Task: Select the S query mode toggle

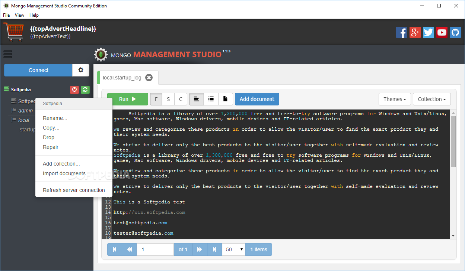Action: (x=168, y=99)
